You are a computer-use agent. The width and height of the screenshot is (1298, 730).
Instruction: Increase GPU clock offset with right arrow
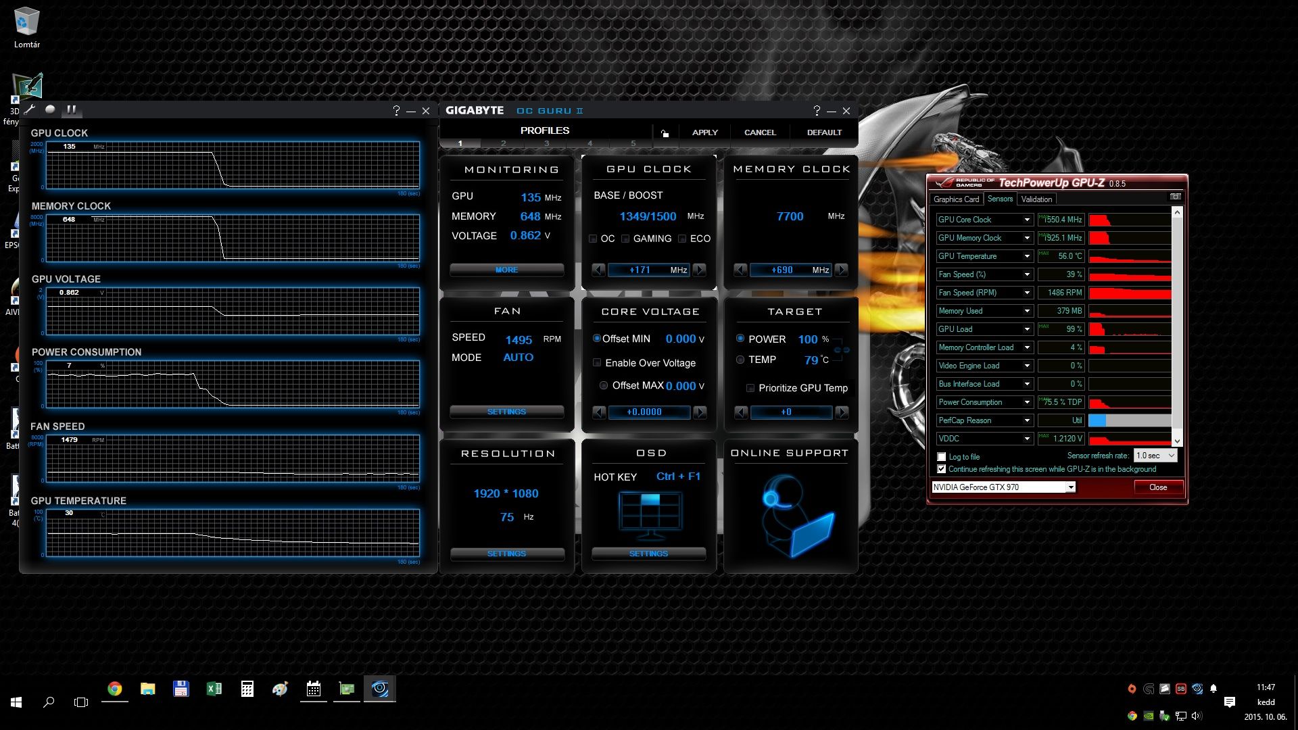pyautogui.click(x=700, y=270)
